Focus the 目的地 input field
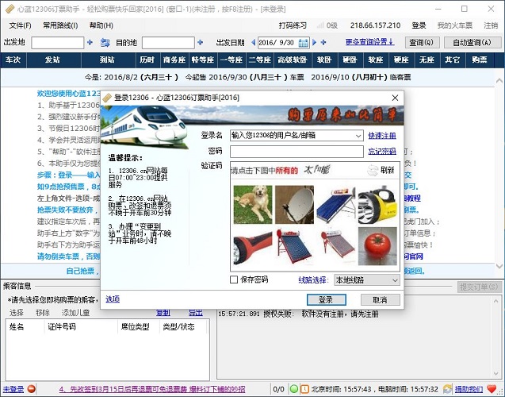Viewport: 505px width, 397px height. 168,43
